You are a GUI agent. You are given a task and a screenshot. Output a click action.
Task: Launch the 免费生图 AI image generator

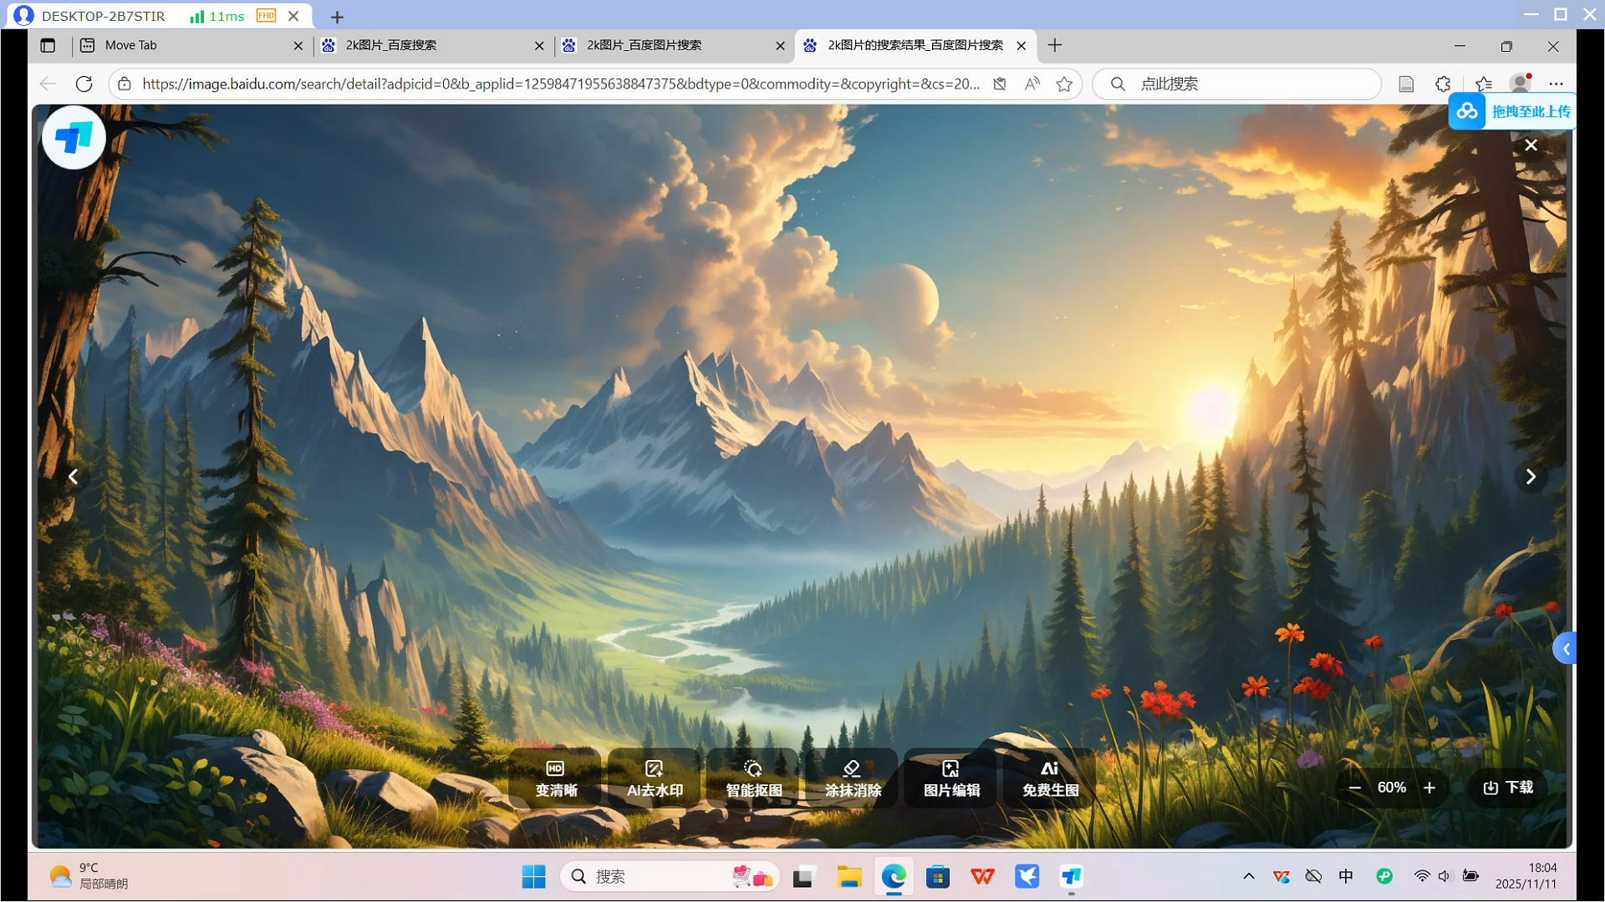[x=1050, y=778]
